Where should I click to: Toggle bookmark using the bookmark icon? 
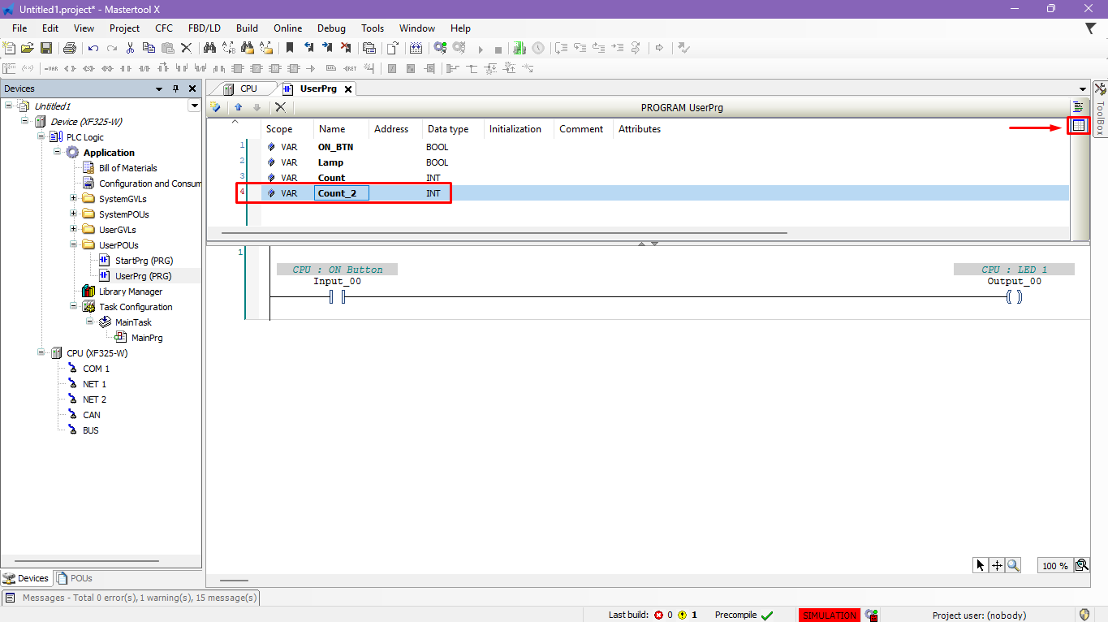(x=289, y=49)
